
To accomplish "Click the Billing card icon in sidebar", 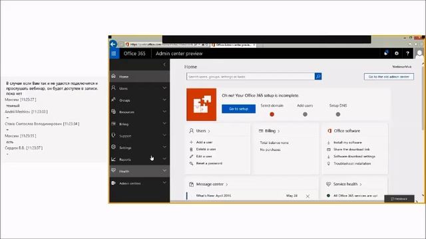I will (114, 123).
